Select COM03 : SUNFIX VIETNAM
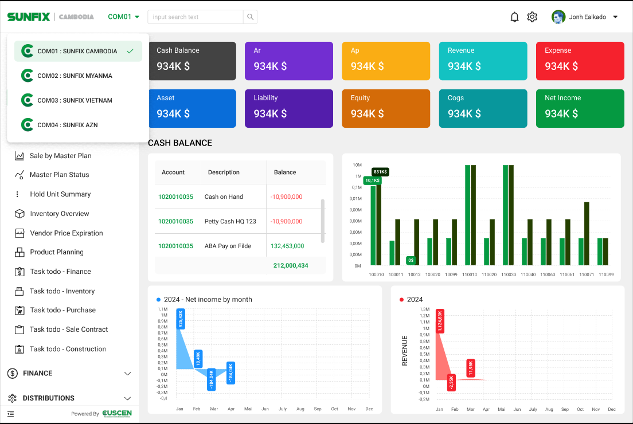 click(79, 100)
